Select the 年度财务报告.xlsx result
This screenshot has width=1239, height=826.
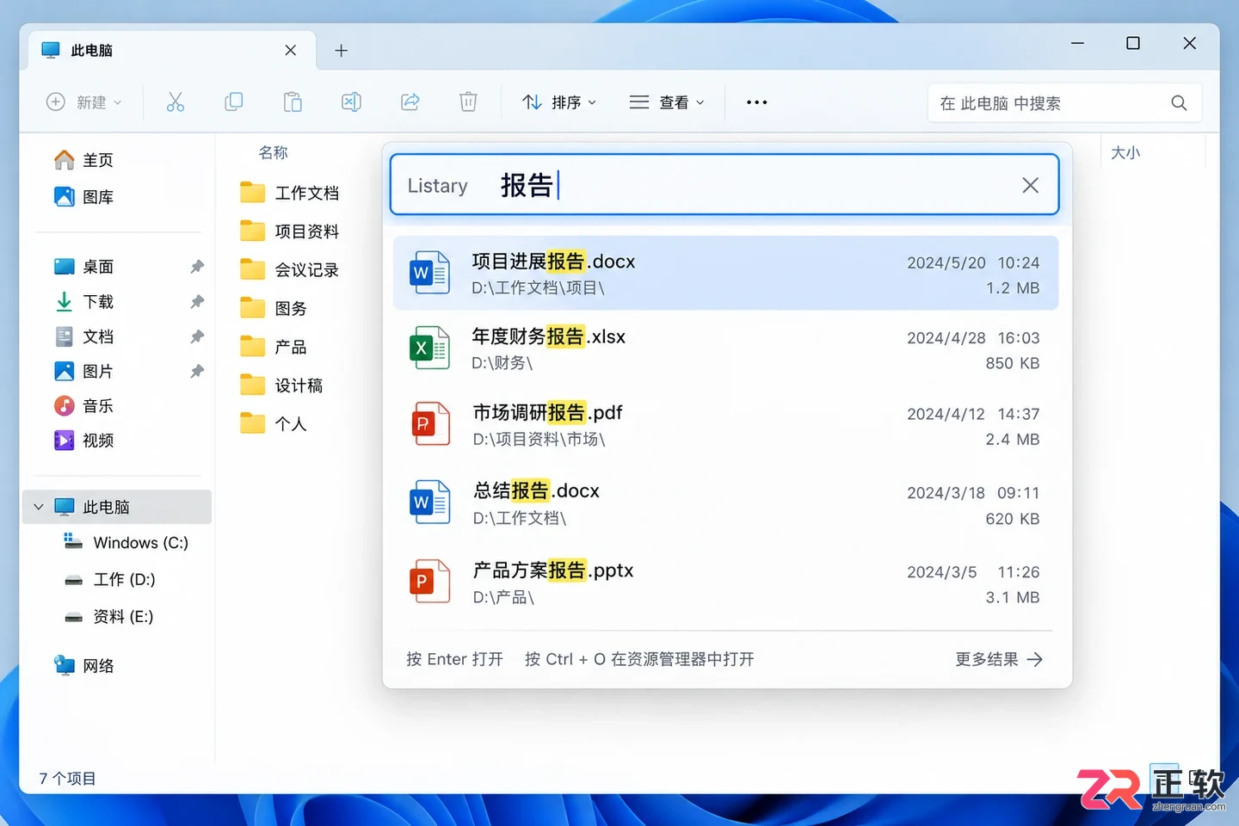click(725, 348)
